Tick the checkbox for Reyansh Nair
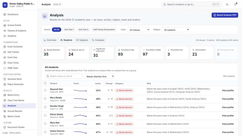The height and width of the screenshot is (136, 242). coord(45,90)
